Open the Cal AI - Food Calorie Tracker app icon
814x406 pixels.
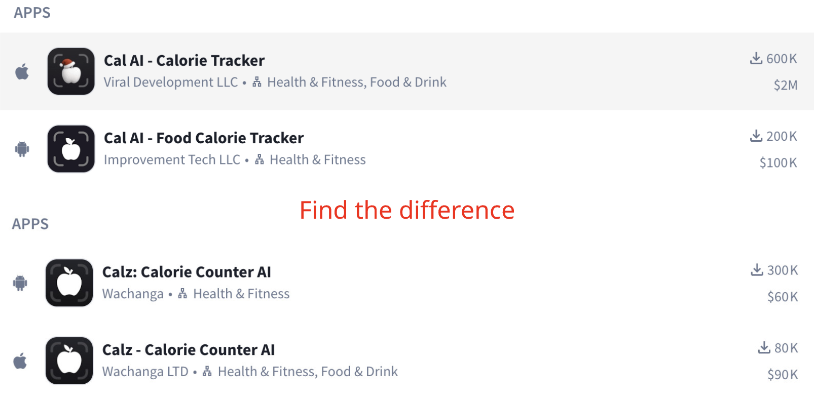click(69, 149)
